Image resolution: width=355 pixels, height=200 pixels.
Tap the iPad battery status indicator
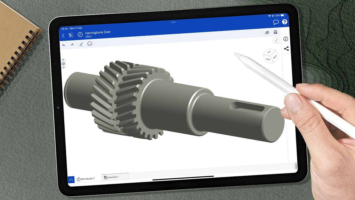[x=283, y=16]
